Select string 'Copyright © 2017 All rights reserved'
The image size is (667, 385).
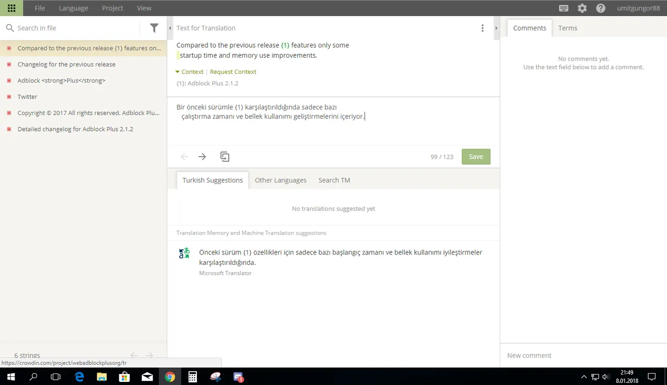[x=83, y=113]
